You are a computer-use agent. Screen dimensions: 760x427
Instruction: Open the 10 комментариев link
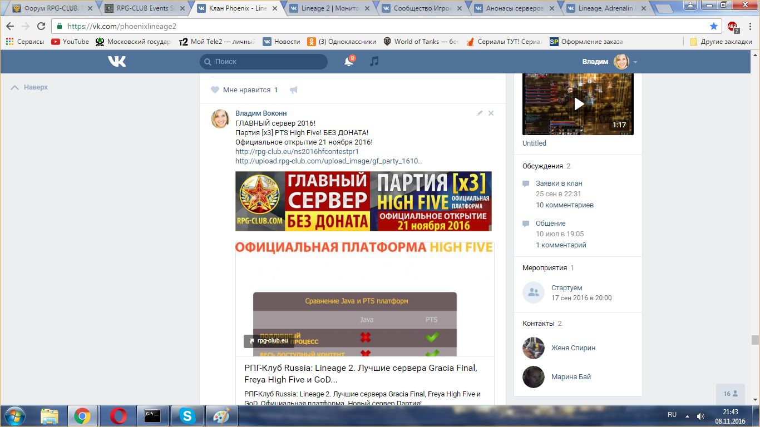pos(565,205)
